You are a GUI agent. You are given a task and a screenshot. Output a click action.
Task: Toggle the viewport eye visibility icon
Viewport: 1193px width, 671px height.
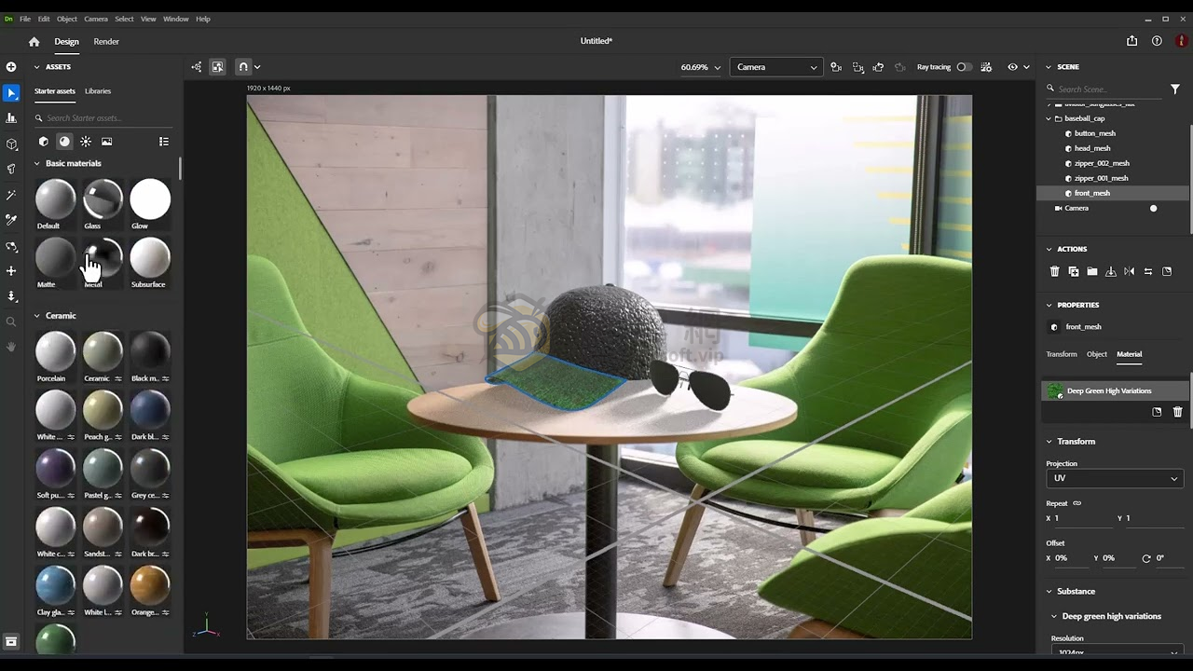1013,67
